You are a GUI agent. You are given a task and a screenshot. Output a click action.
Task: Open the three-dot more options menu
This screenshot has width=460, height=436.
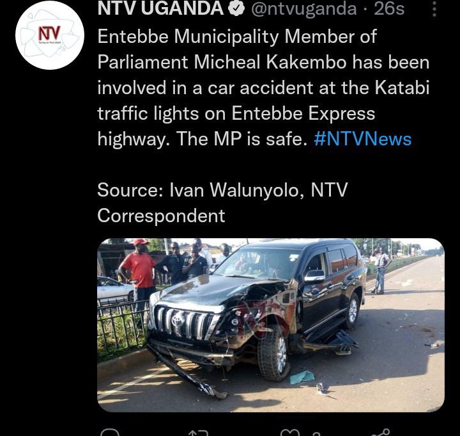click(434, 9)
